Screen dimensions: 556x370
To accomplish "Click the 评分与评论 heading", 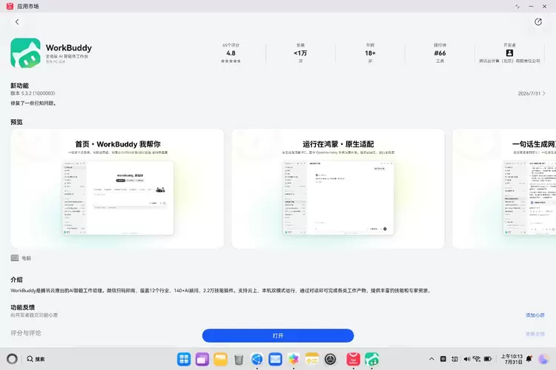I will [25, 333].
